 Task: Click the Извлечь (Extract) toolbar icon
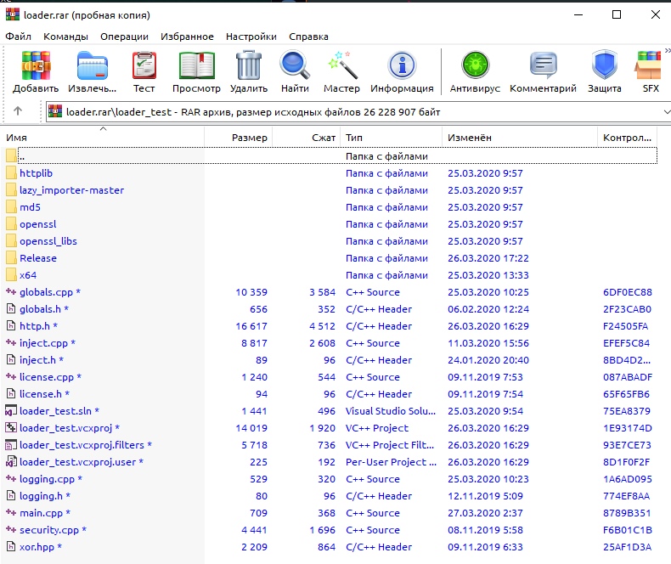(92, 65)
